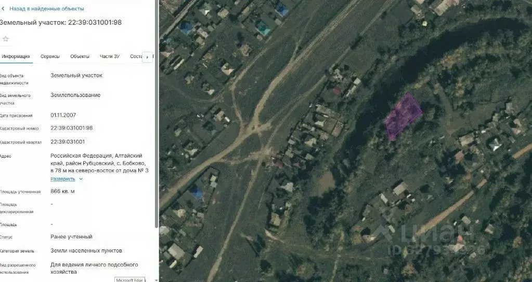Click chevron next to Развернуть
Viewport: 532px width, 282px height.
81,179
